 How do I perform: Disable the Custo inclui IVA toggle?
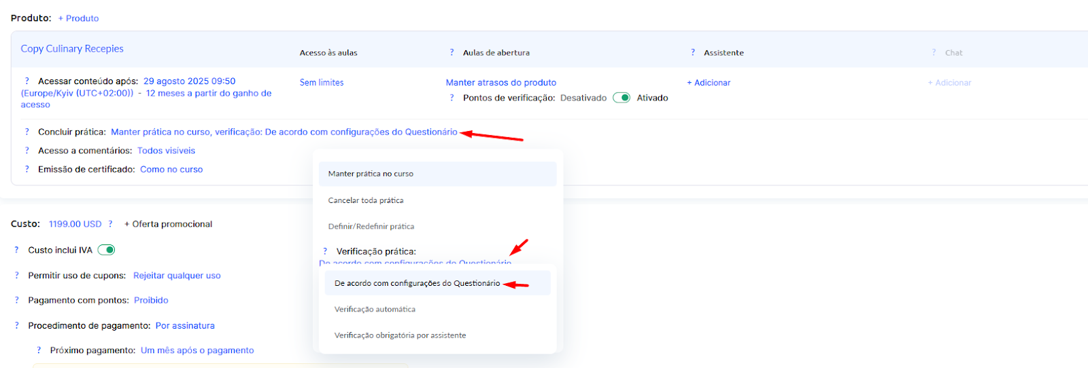coord(106,250)
